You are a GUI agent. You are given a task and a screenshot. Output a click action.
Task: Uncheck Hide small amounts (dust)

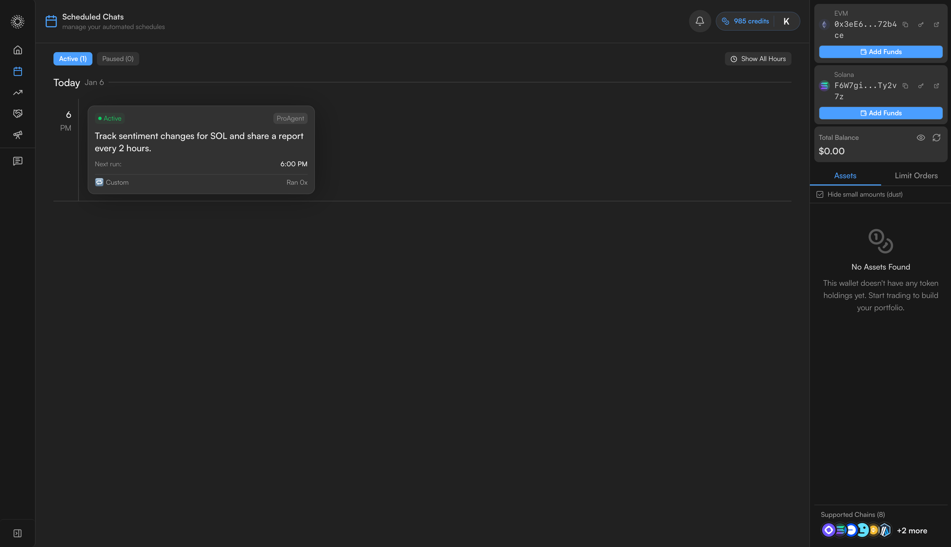pyautogui.click(x=820, y=195)
